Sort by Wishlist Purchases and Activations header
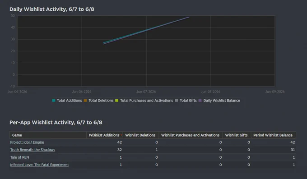The image size is (307, 179). pos(190,135)
